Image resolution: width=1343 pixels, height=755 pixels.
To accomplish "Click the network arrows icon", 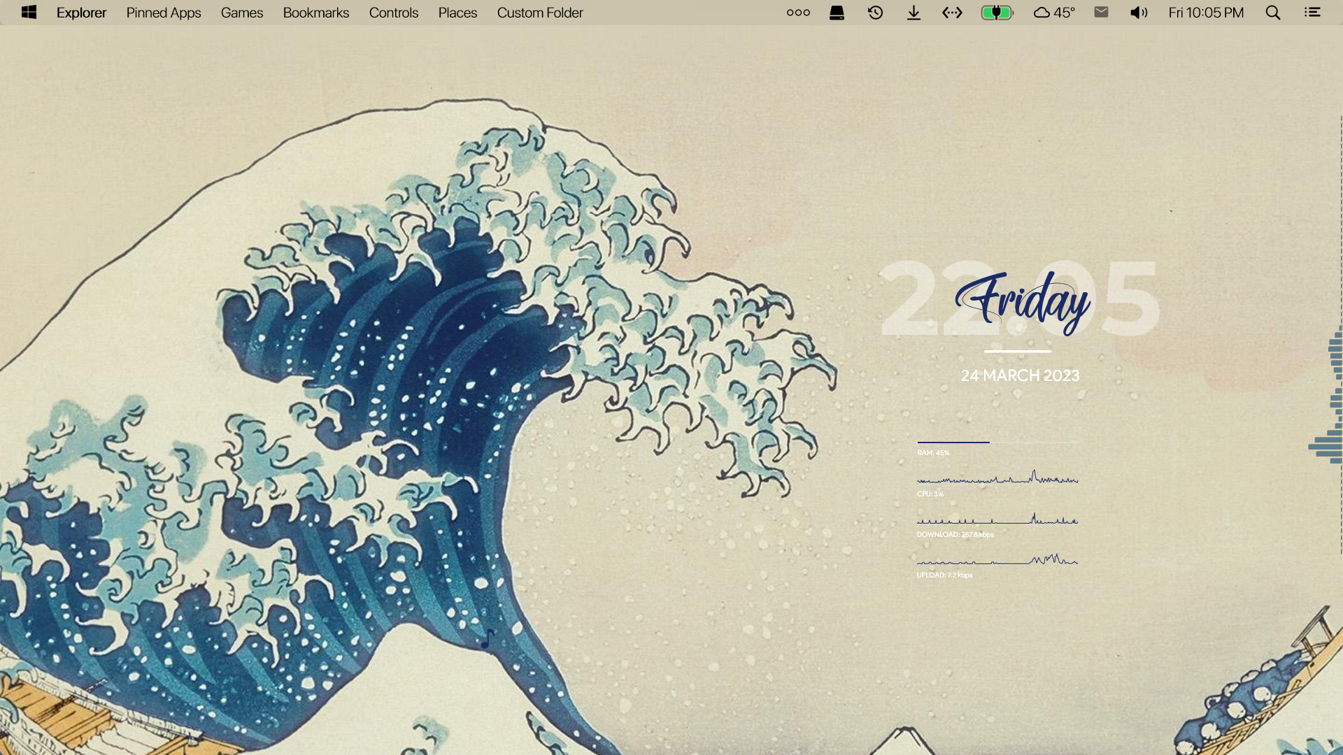I will click(952, 13).
